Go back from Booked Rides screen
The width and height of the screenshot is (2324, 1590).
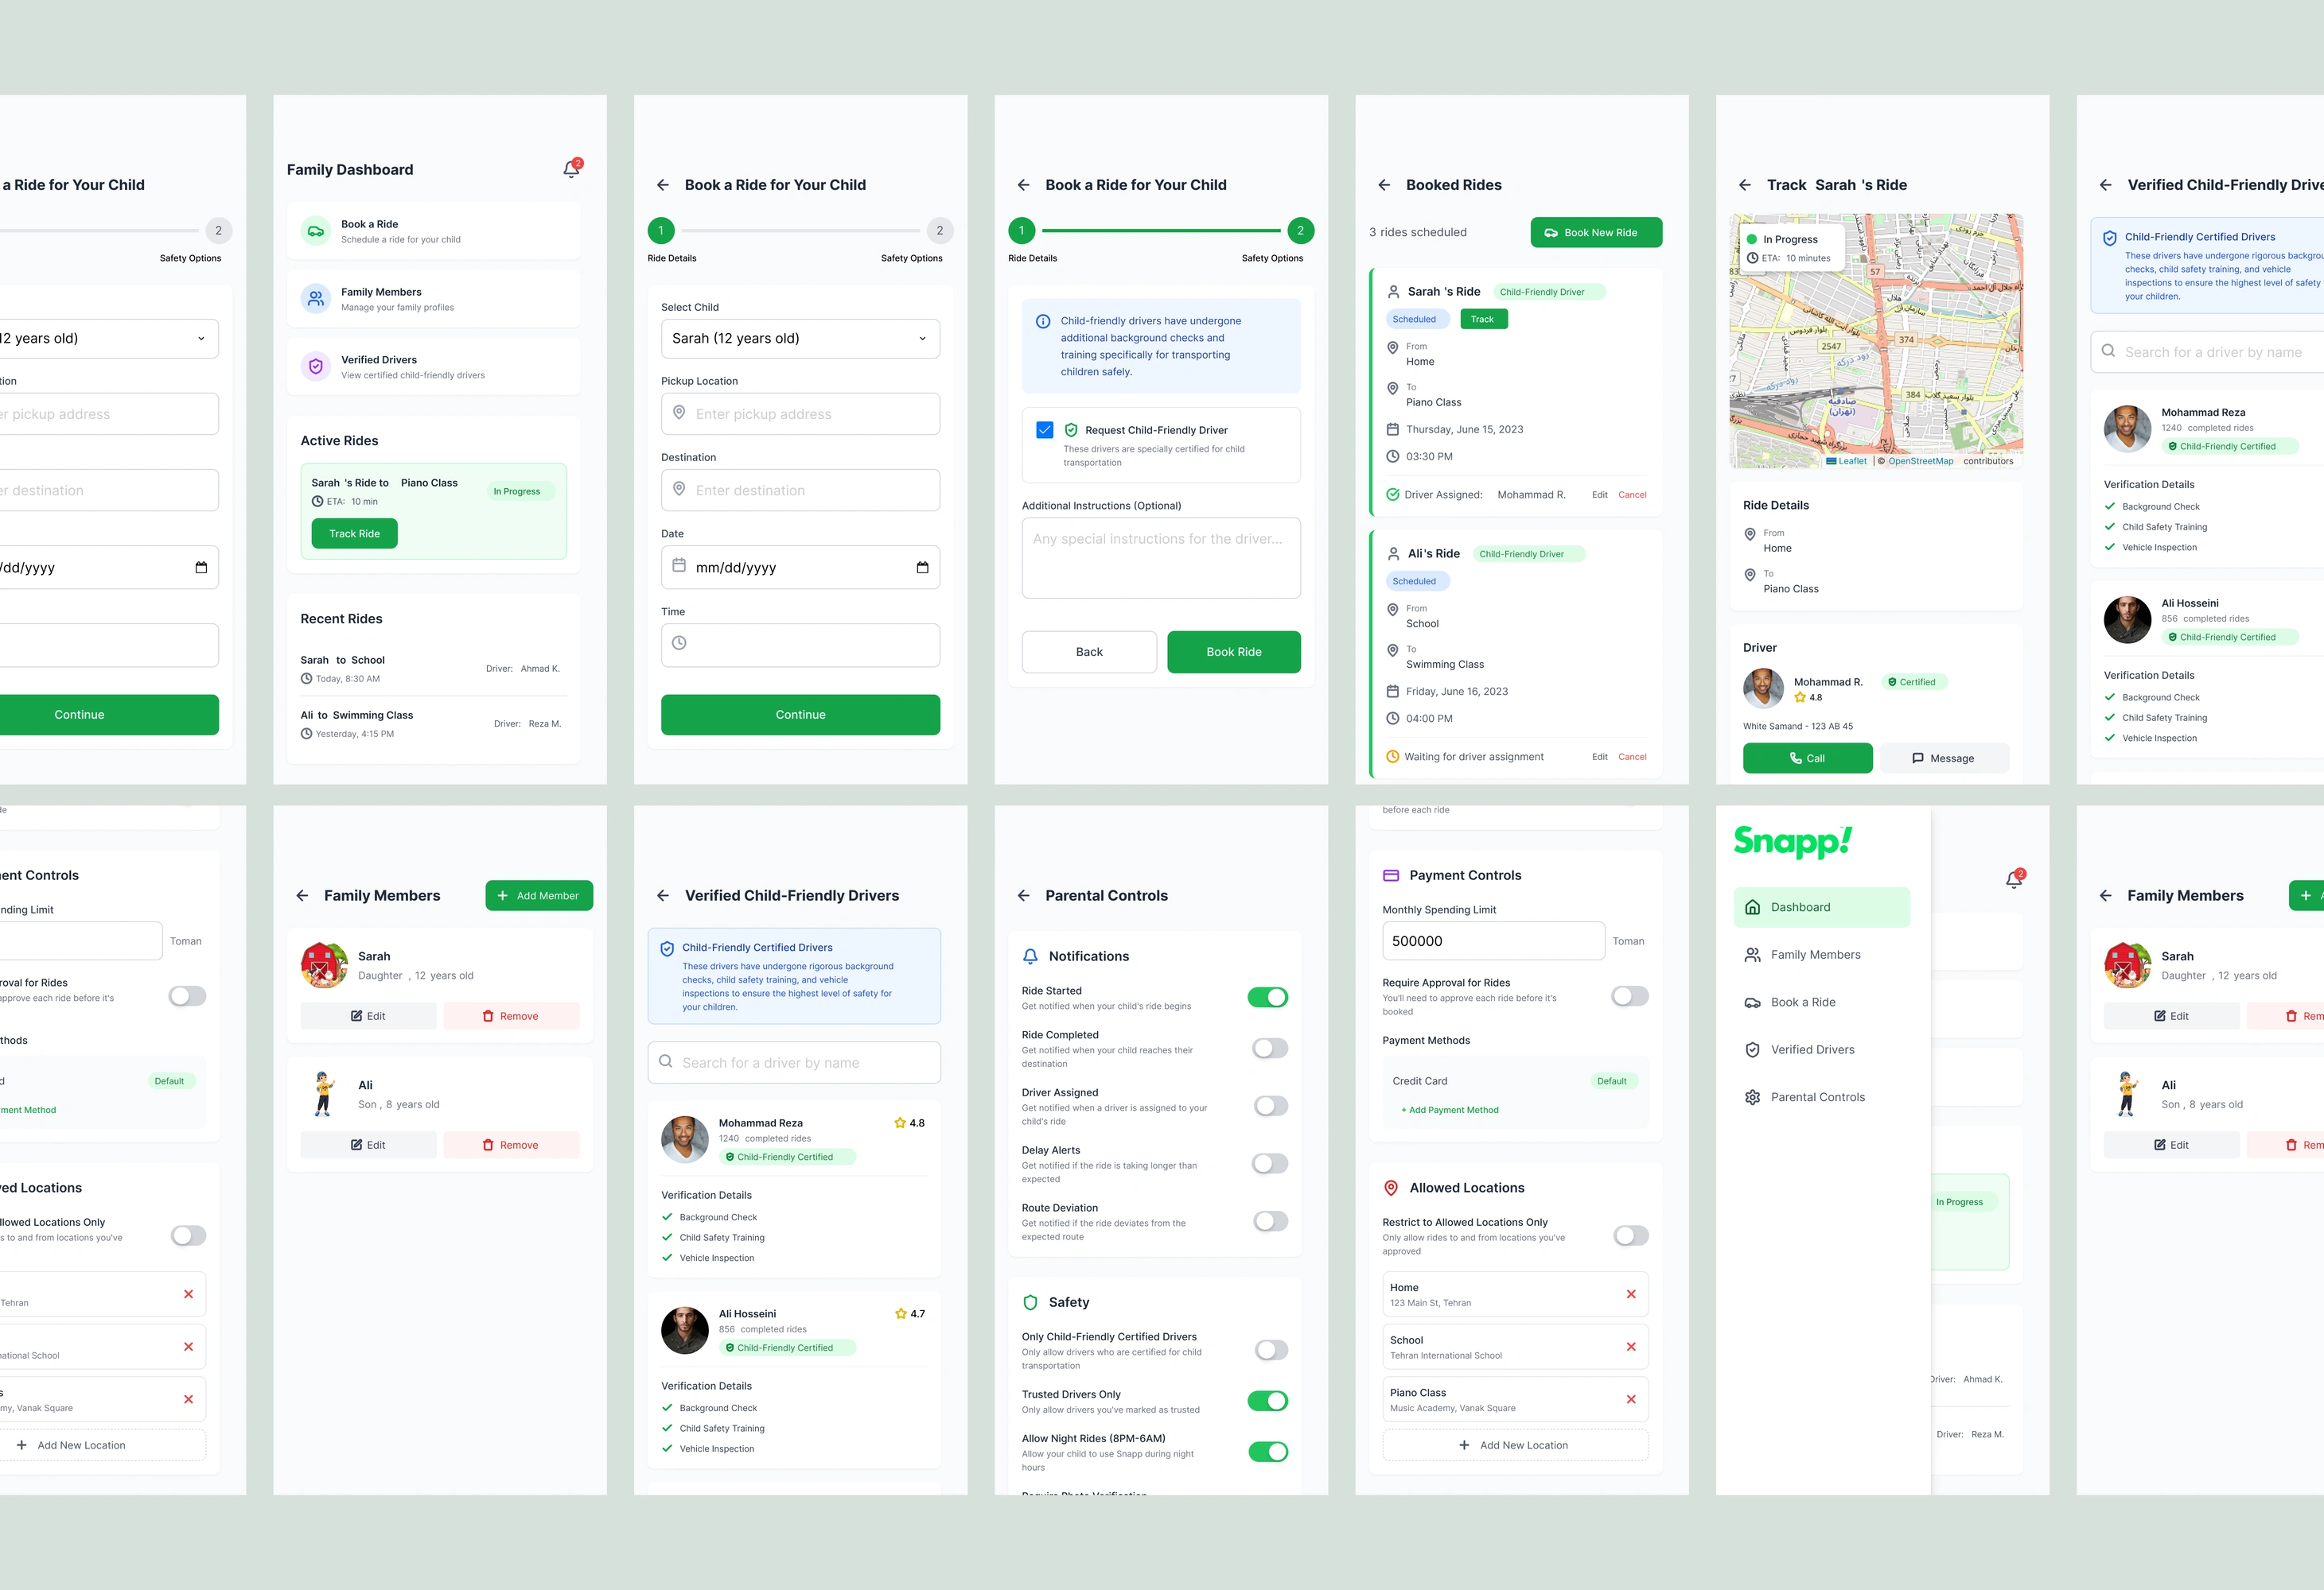point(1384,185)
